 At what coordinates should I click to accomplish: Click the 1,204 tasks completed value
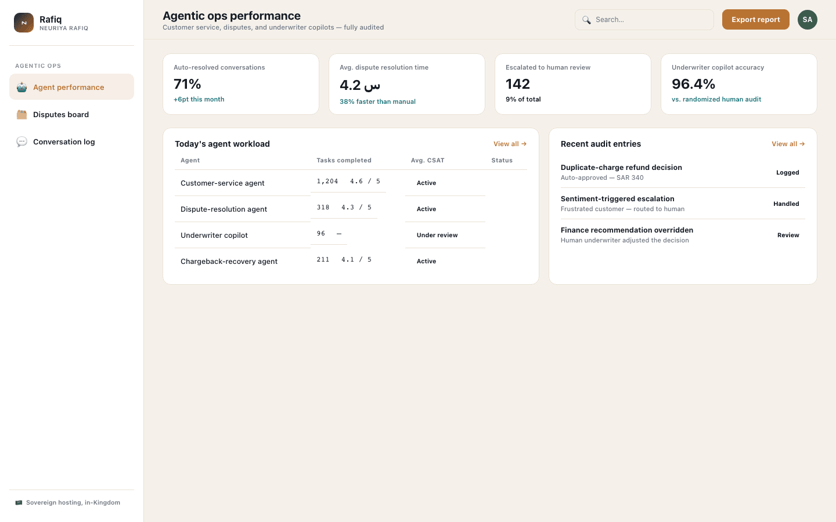point(327,182)
